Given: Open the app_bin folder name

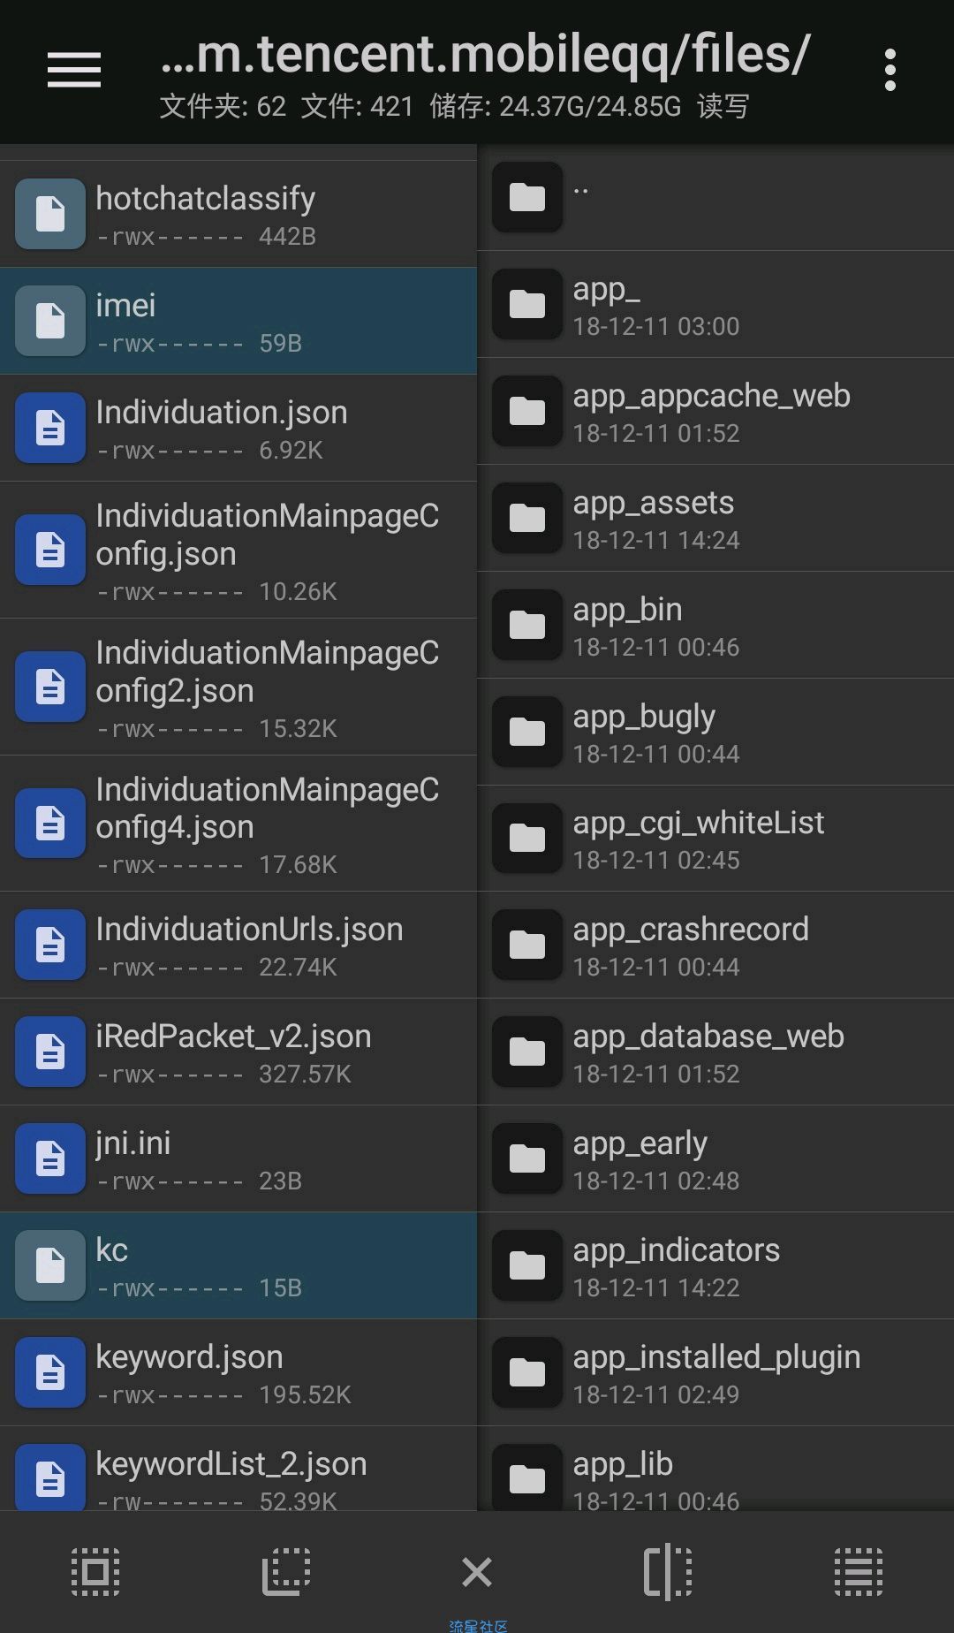Looking at the screenshot, I should [627, 610].
